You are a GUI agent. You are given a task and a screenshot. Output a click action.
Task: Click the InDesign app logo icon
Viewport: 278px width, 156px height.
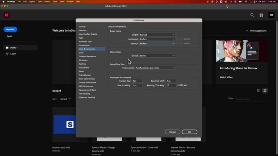tap(7, 15)
